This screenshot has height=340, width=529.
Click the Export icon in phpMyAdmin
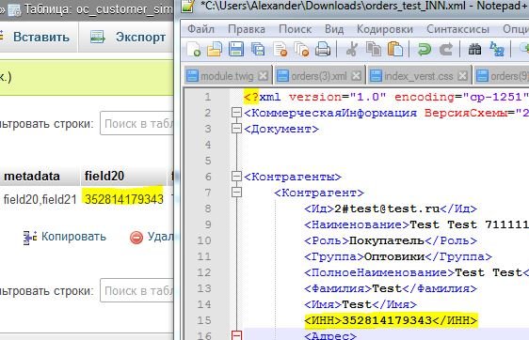(x=98, y=37)
